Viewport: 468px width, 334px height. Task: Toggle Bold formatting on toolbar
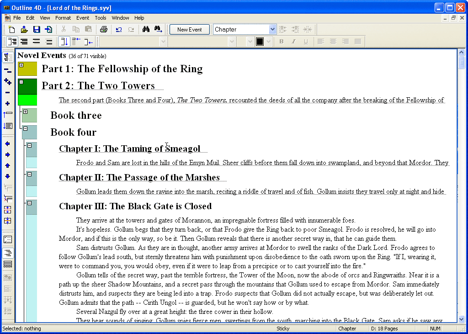point(282,41)
